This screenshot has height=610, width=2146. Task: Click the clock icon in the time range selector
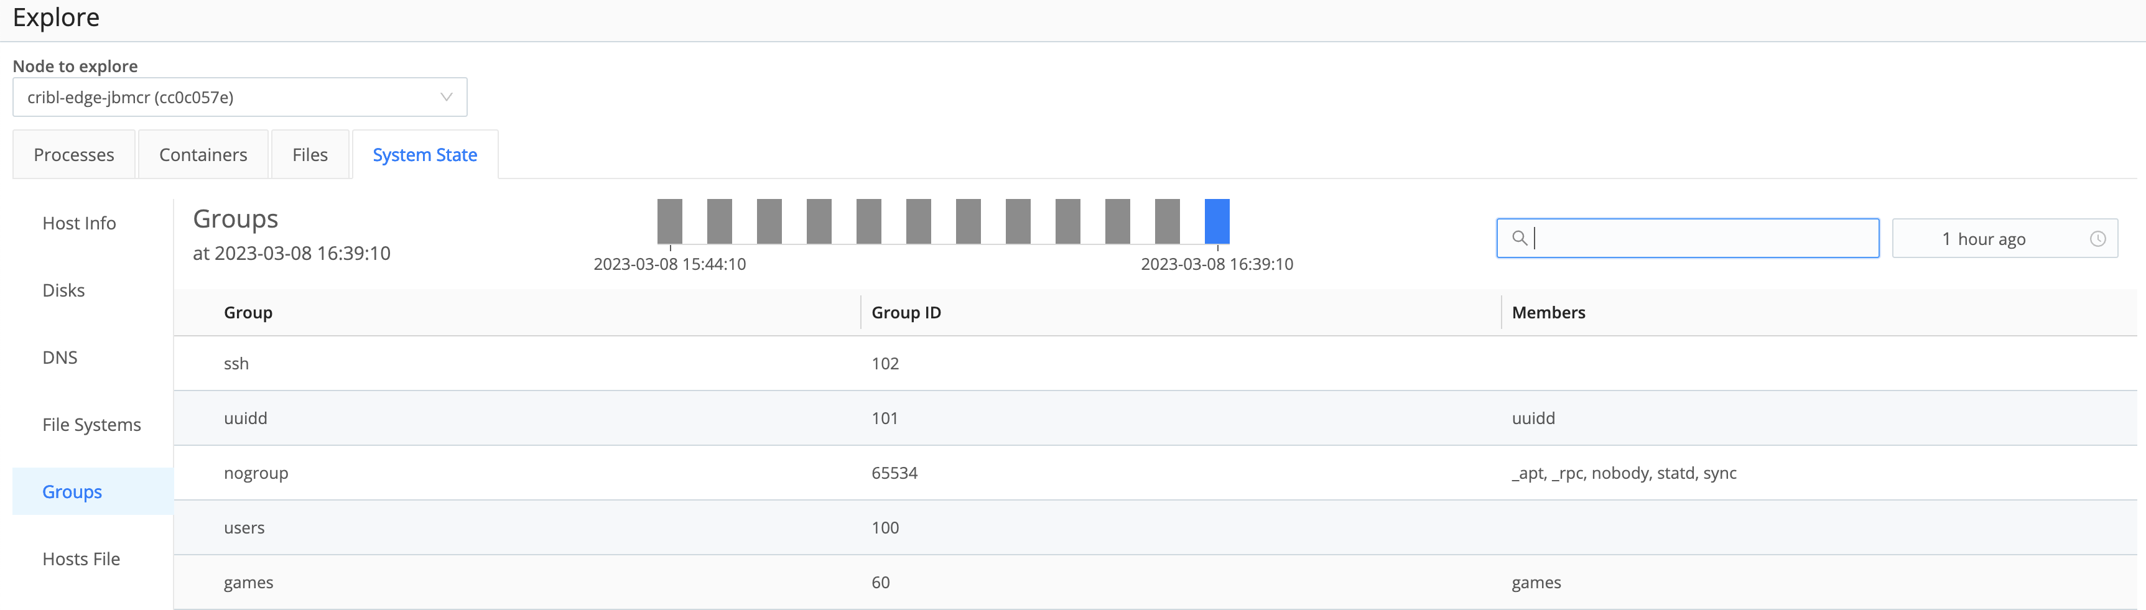[2099, 238]
